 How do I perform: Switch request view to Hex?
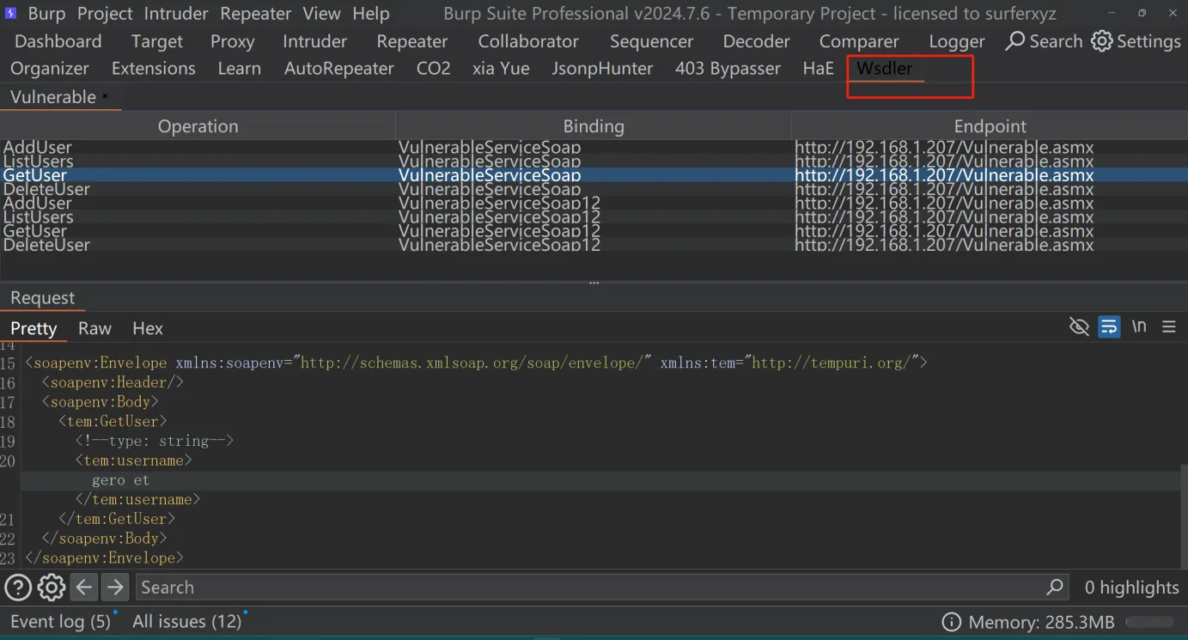148,328
